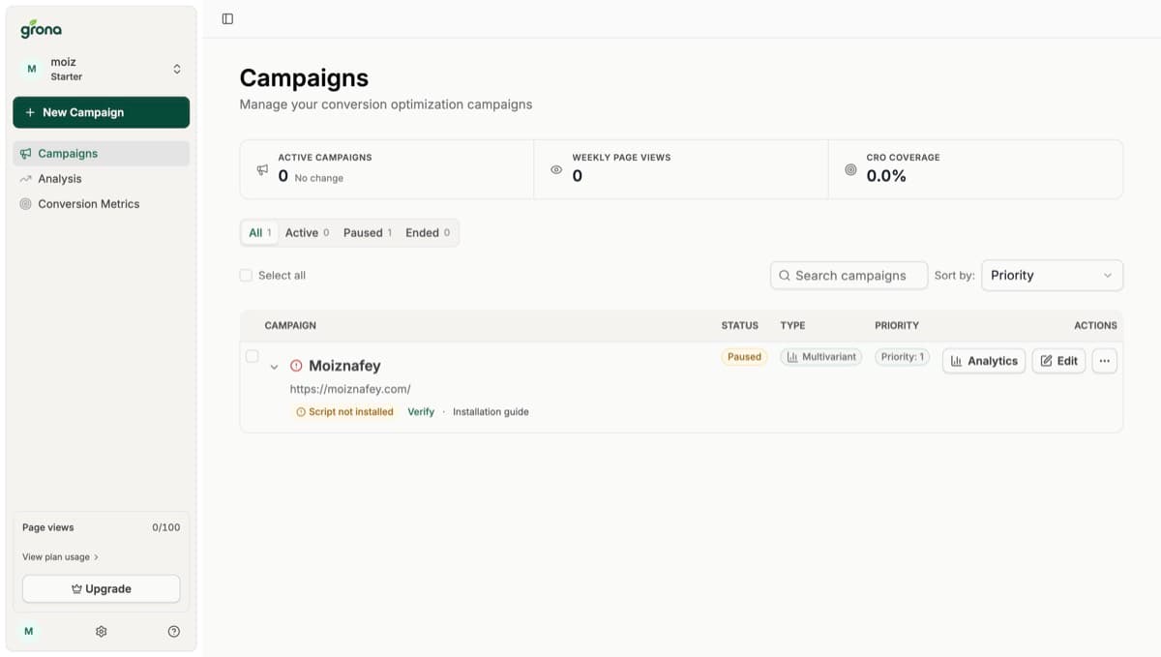Click the Script not installed badge
Screen dimensions: 1161x657
(344, 412)
